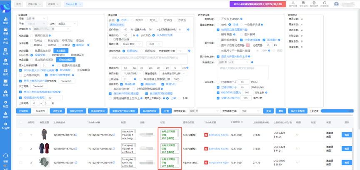The image size is (360, 170).
Task: Open the 标签 tag dropdown
Action: 36,18
